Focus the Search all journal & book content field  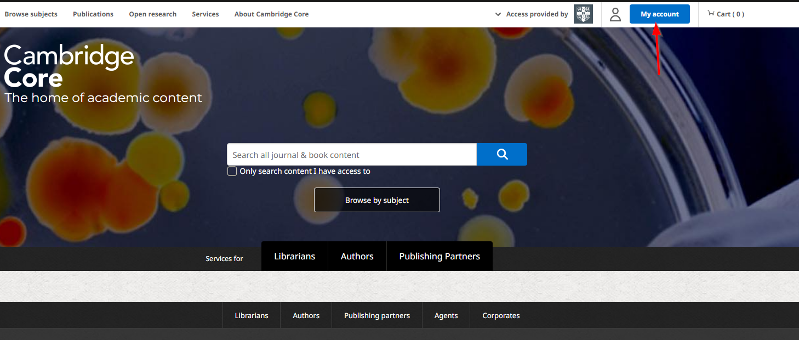pyautogui.click(x=352, y=155)
